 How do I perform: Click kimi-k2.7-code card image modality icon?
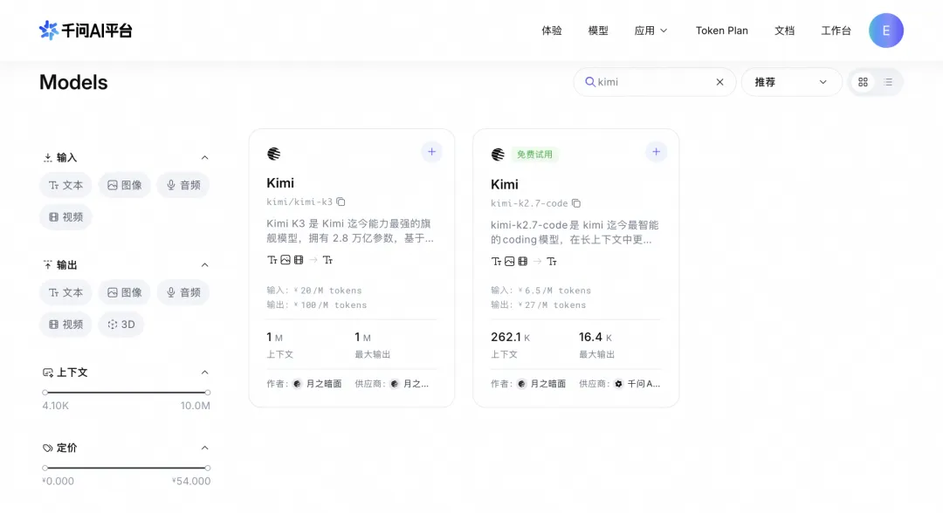coord(510,262)
